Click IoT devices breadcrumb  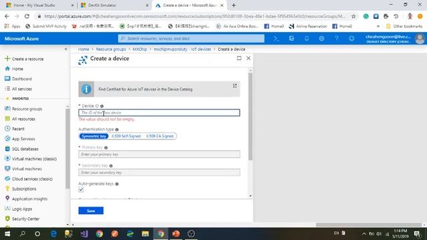182,49
